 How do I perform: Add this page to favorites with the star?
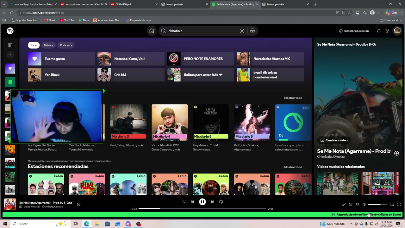coord(350,13)
